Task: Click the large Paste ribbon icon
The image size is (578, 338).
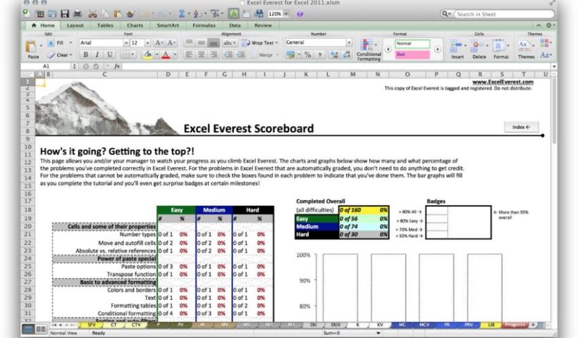Action: [x=31, y=47]
